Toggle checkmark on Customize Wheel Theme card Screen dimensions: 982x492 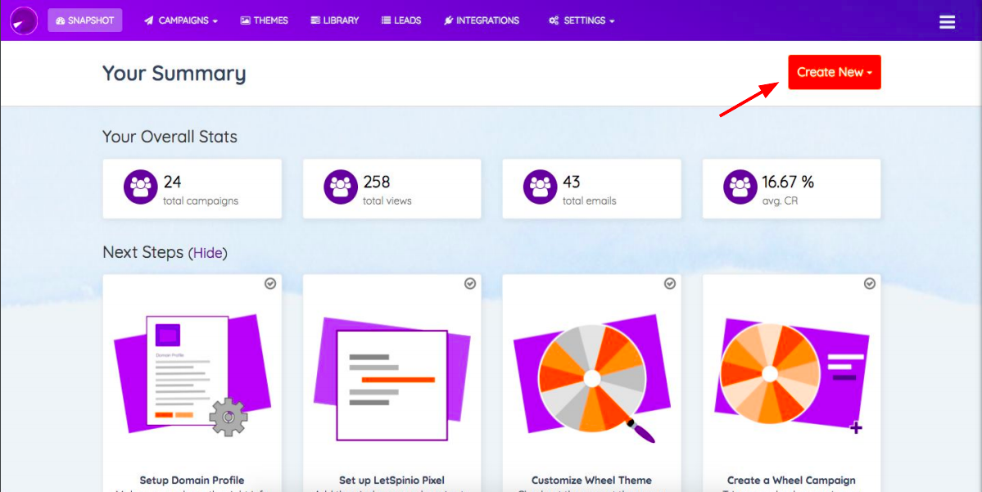tap(669, 283)
